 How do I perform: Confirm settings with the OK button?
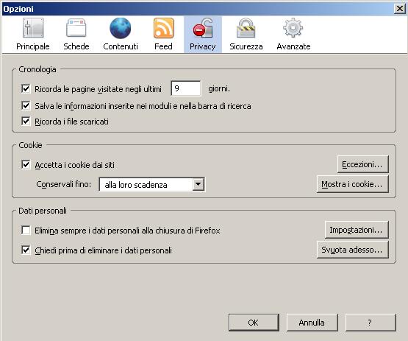click(x=254, y=323)
